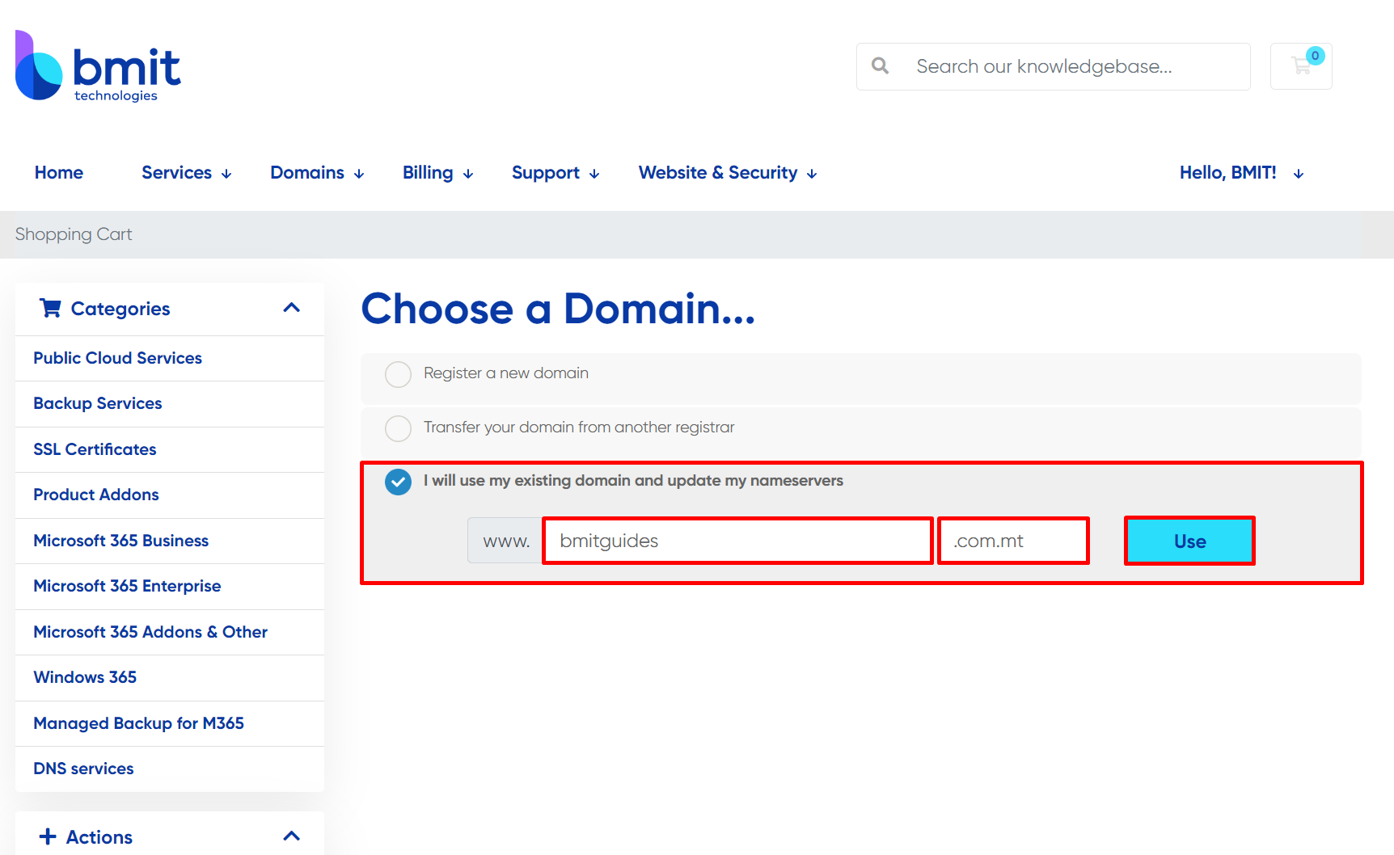
Task: Click the Categories cart icon
Action: 50,308
